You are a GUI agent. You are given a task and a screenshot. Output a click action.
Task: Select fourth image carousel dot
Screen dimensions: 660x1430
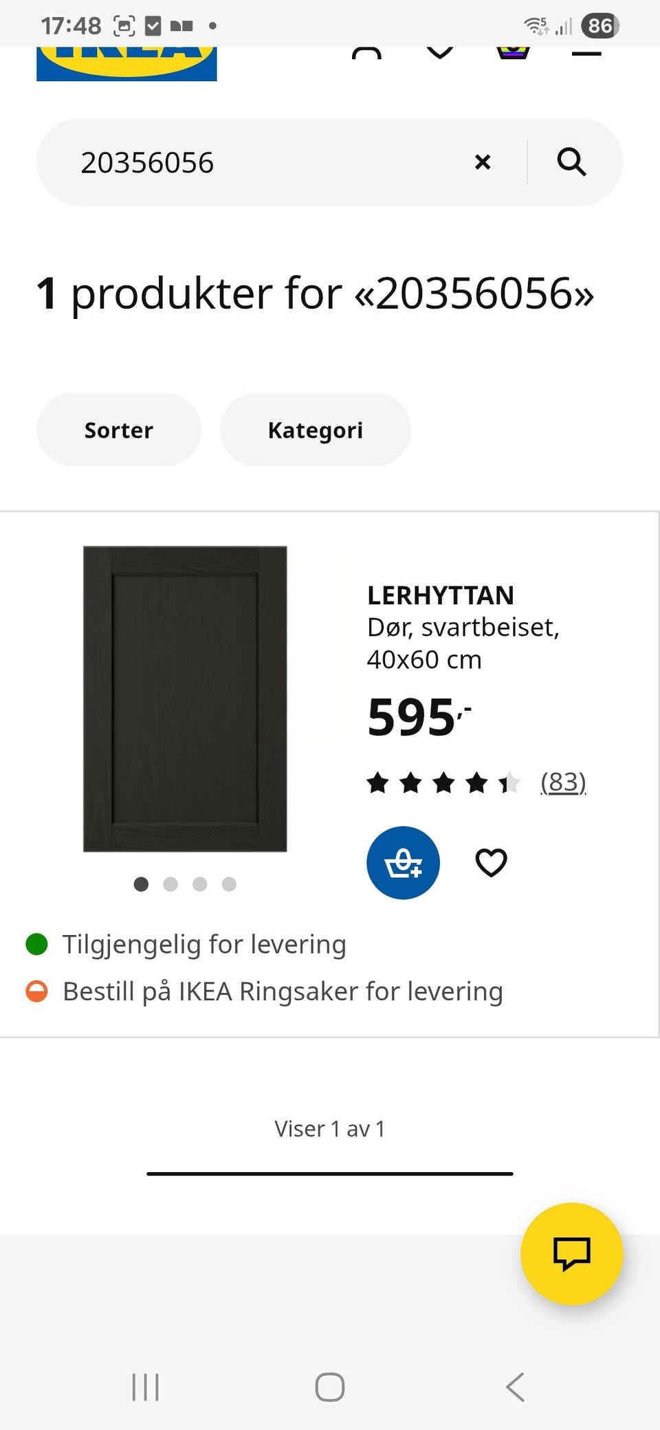pyautogui.click(x=229, y=884)
